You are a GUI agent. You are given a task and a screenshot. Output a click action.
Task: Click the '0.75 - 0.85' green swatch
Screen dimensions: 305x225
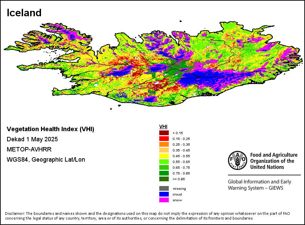point(164,173)
